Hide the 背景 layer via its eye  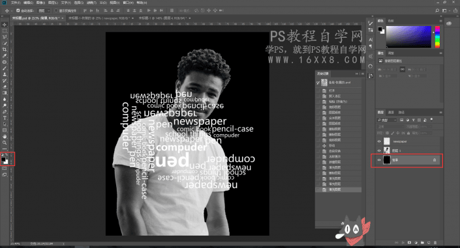click(379, 160)
